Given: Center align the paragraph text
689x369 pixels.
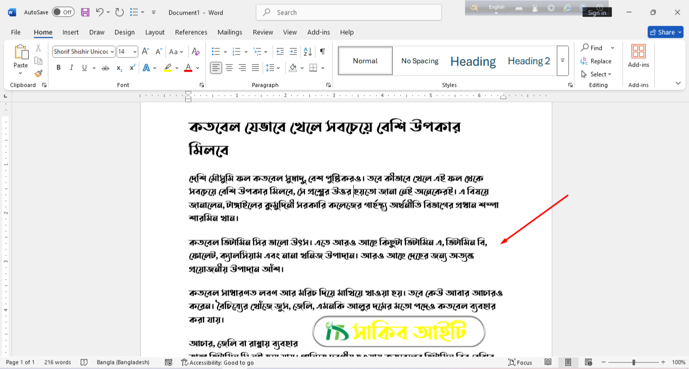Looking at the screenshot, I should [x=229, y=68].
